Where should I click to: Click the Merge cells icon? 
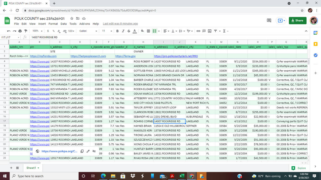click(x=155, y=31)
